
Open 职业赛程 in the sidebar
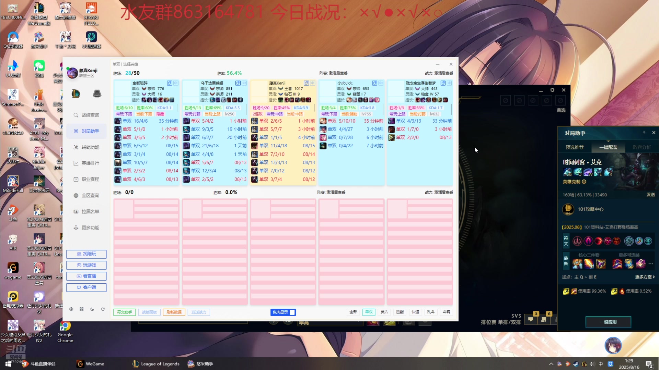[86, 180]
